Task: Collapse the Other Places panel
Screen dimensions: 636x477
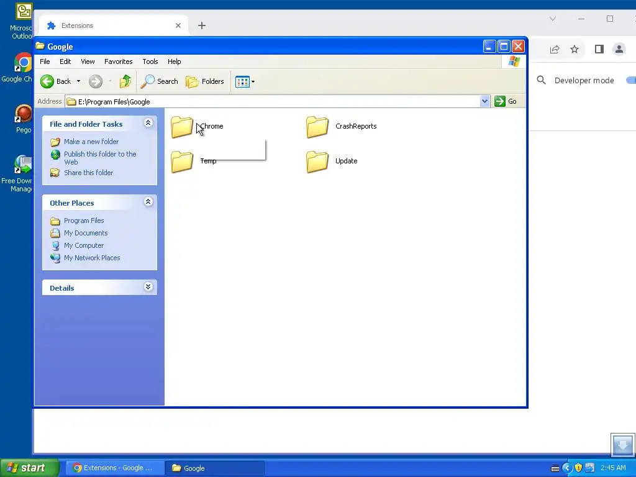Action: tap(148, 202)
